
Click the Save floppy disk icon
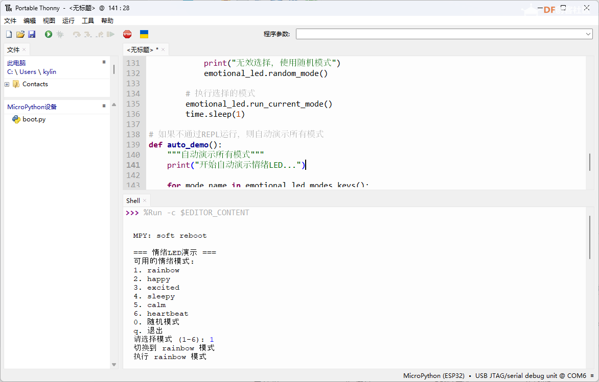coord(32,34)
